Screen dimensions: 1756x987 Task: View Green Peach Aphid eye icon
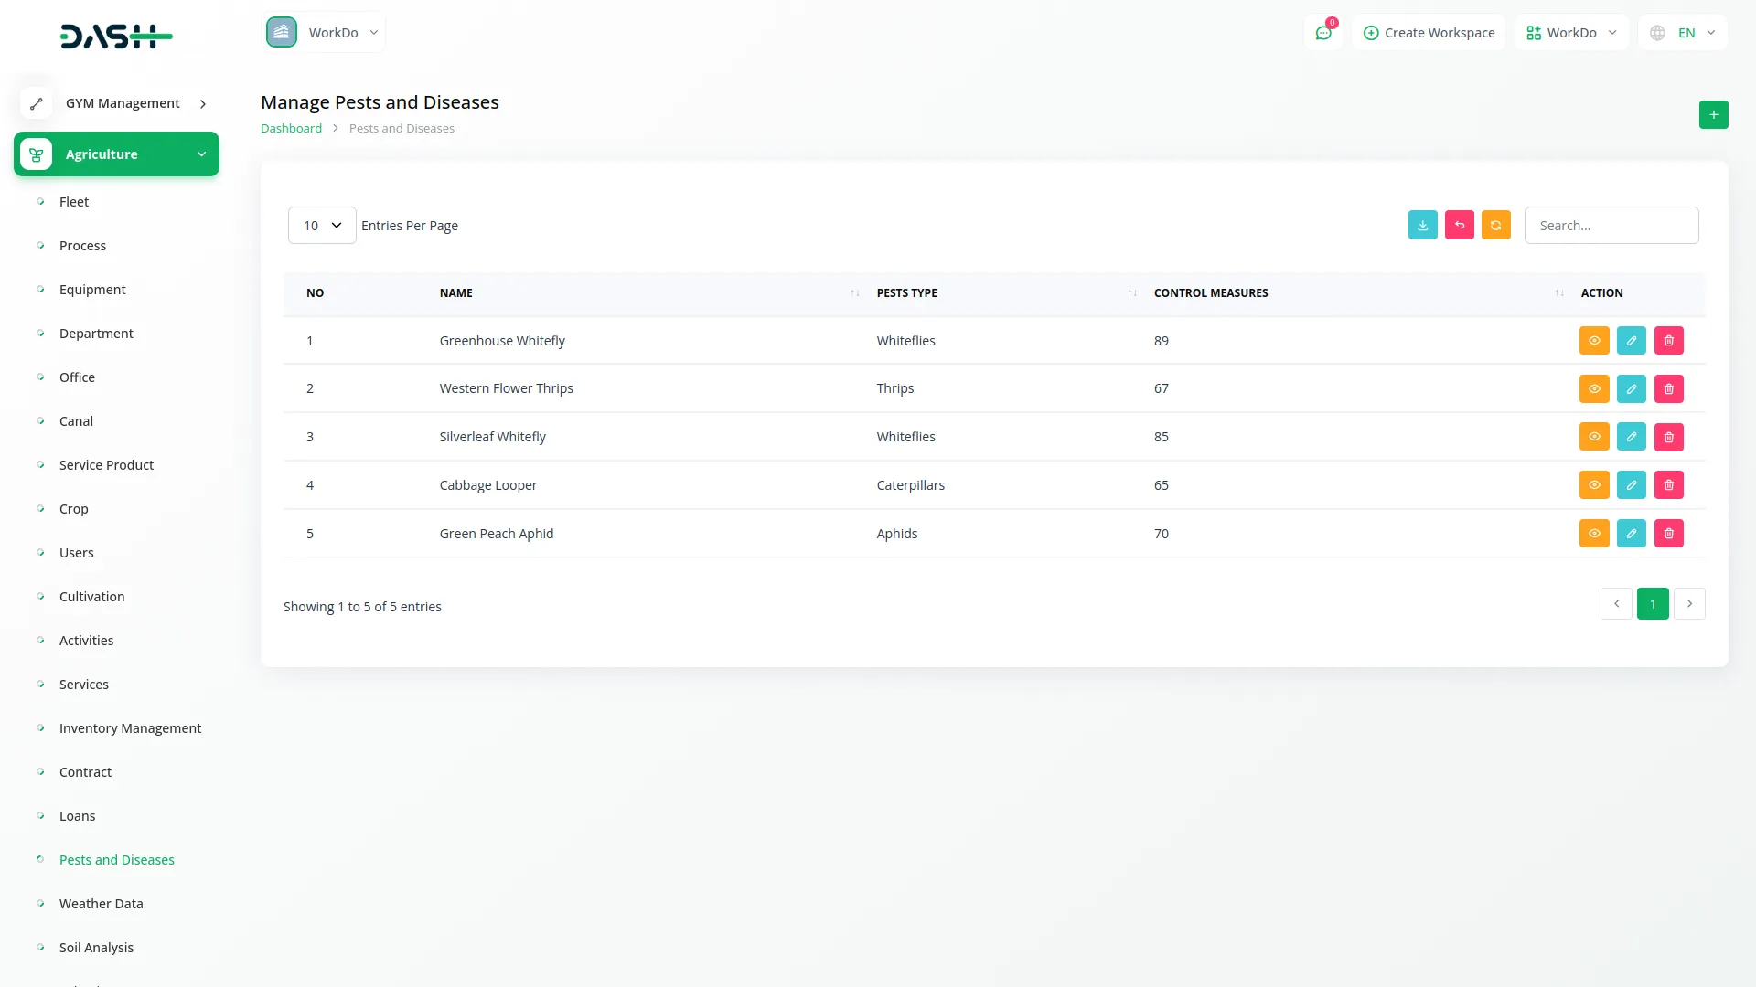(1593, 534)
